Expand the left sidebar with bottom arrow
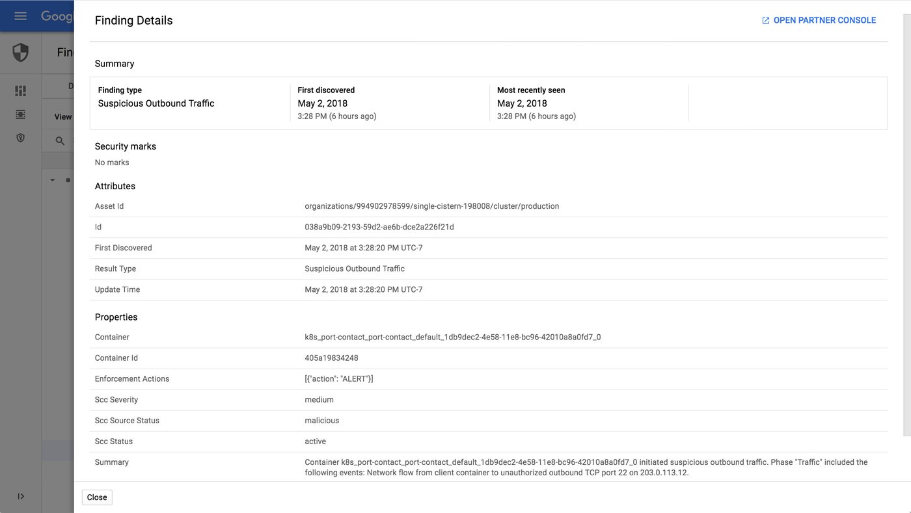The height and width of the screenshot is (513, 911). (21, 496)
